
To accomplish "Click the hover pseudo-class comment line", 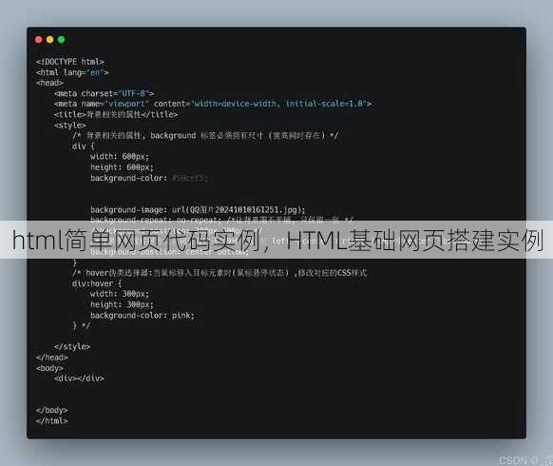I will tap(219, 273).
